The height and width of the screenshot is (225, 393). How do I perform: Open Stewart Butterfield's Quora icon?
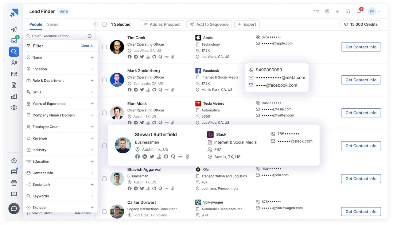(x=173, y=156)
